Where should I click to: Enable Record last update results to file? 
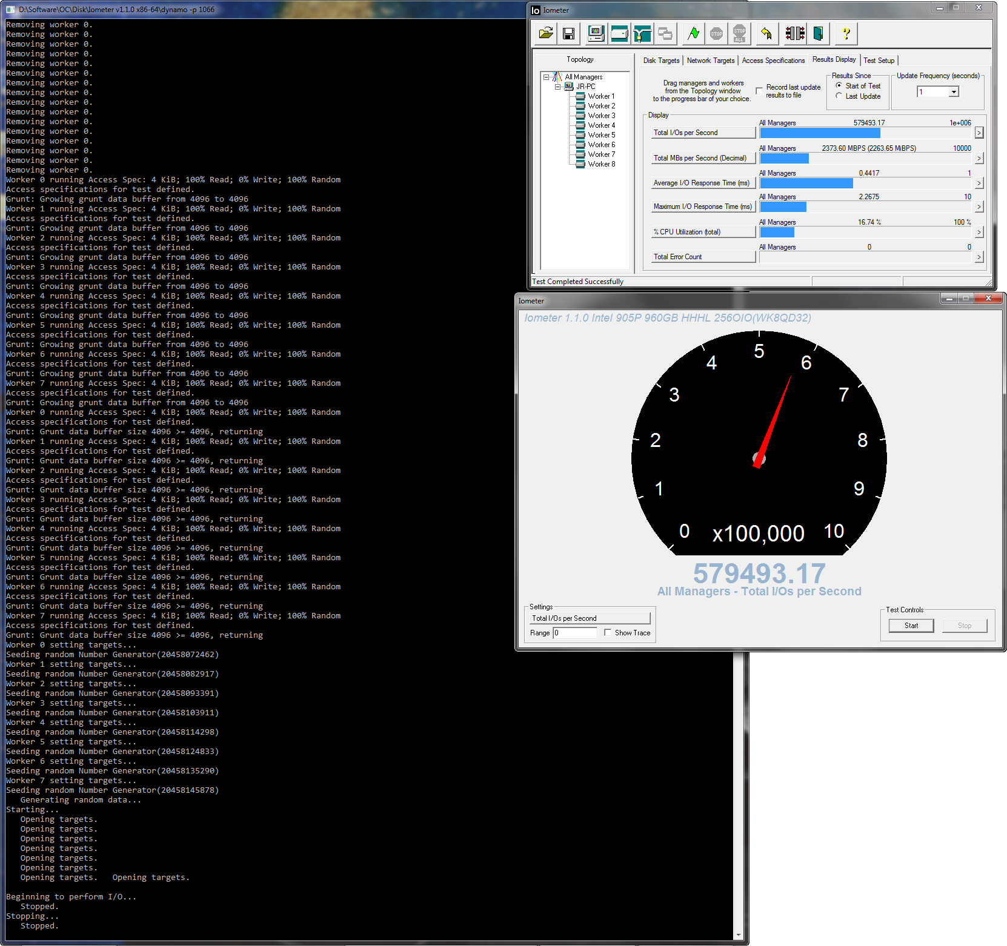click(x=759, y=91)
